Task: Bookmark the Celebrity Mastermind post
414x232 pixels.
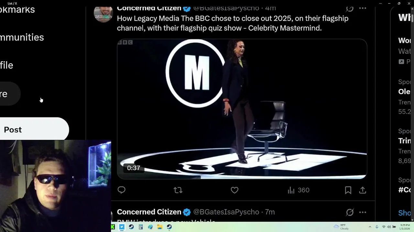Action: click(348, 190)
